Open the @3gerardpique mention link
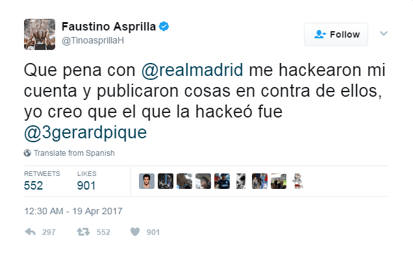413x261 pixels. (85, 132)
